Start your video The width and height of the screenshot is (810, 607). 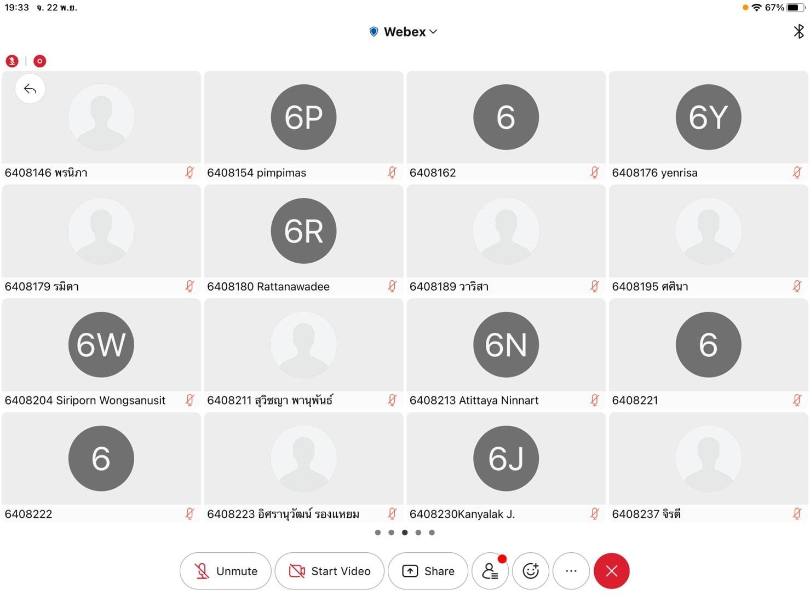[x=330, y=571]
